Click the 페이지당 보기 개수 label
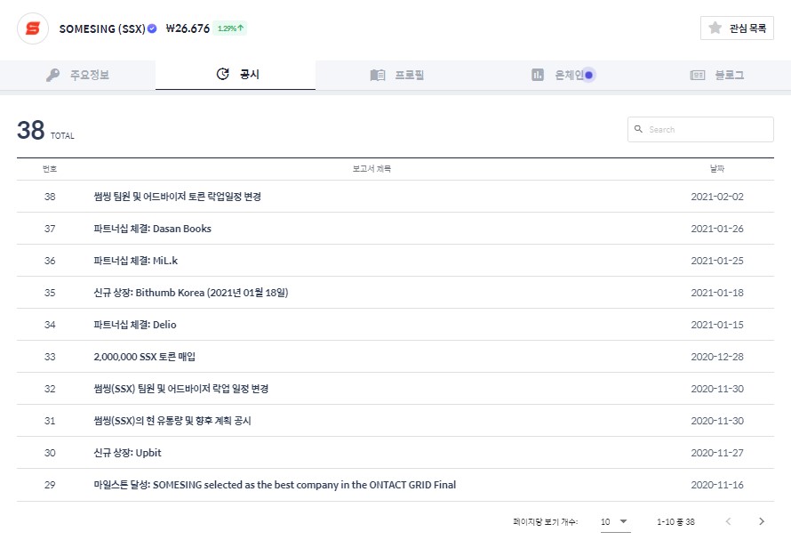Viewport: 791px width, 540px height. pyautogui.click(x=546, y=522)
